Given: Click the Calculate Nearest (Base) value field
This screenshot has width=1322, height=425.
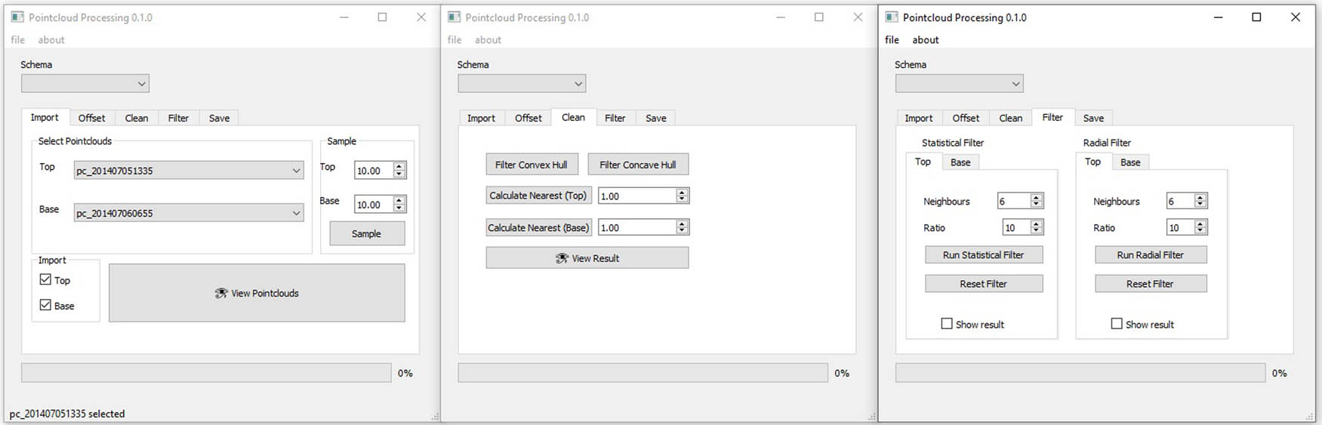Looking at the screenshot, I should (636, 228).
